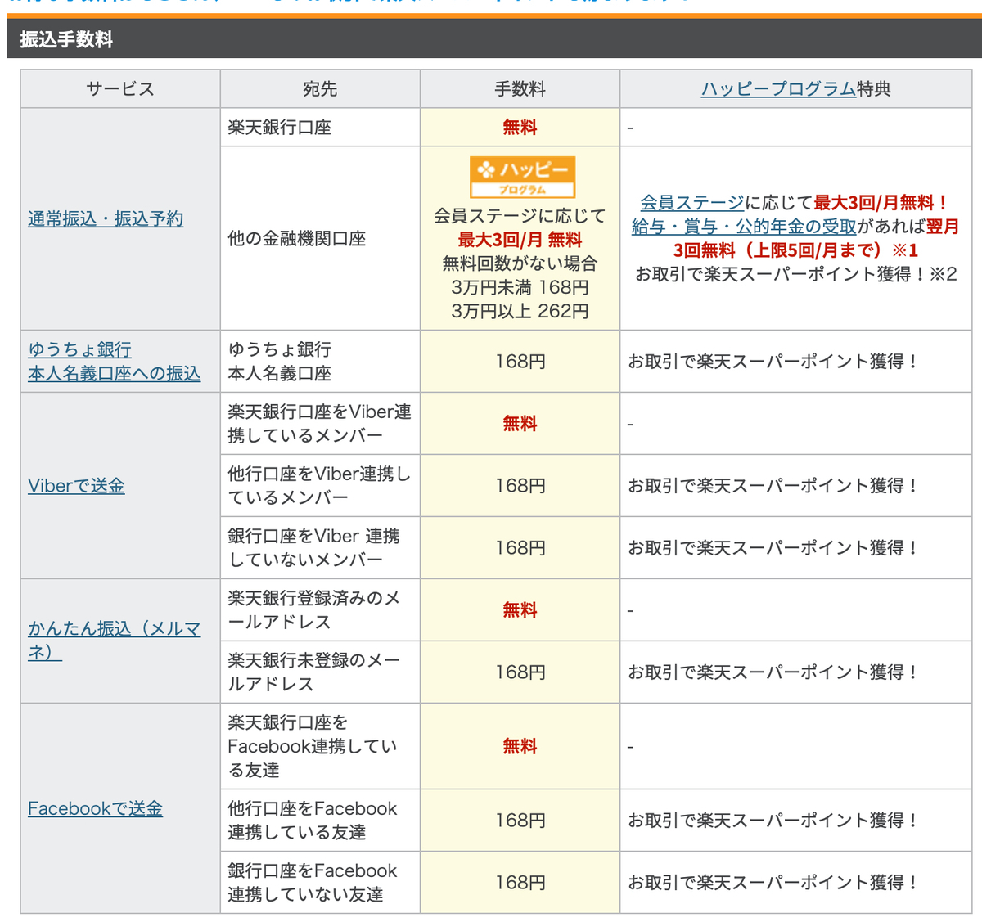Select the 手数料 column header
982x922 pixels.
pos(520,89)
